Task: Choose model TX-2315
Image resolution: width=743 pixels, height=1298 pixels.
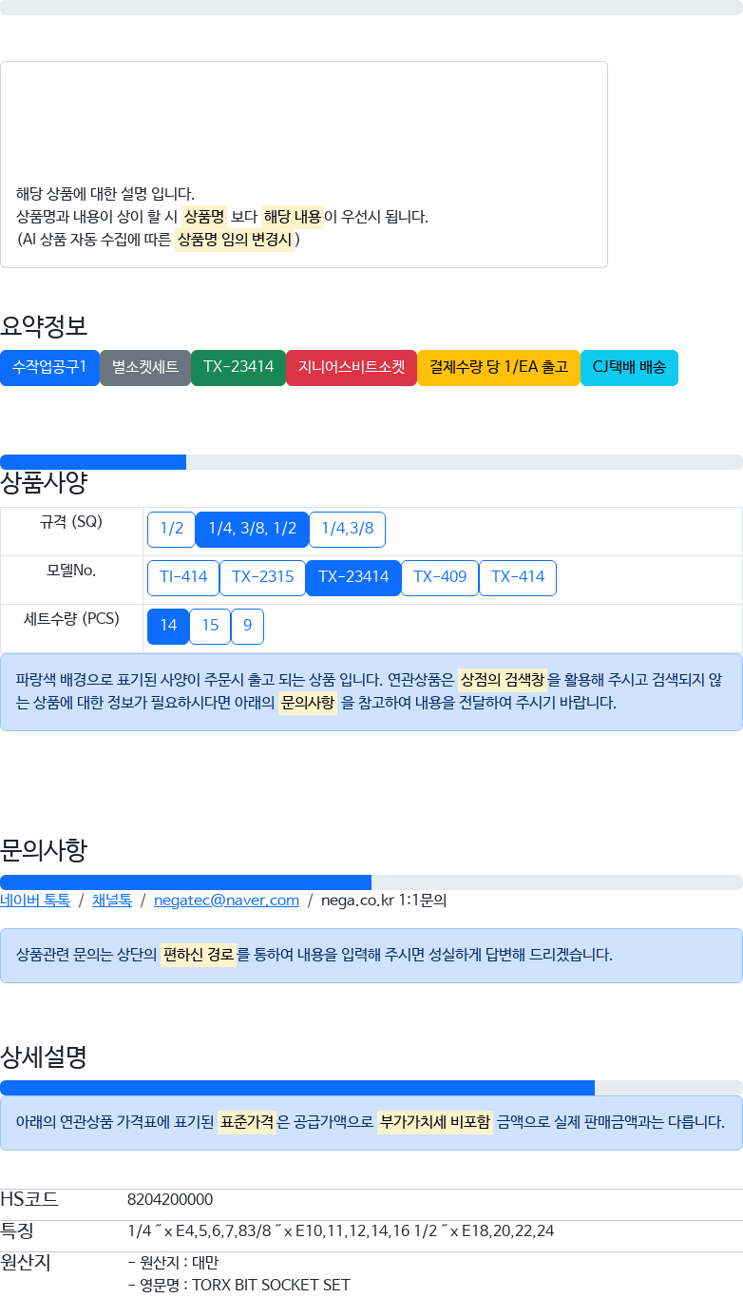Action: [262, 578]
